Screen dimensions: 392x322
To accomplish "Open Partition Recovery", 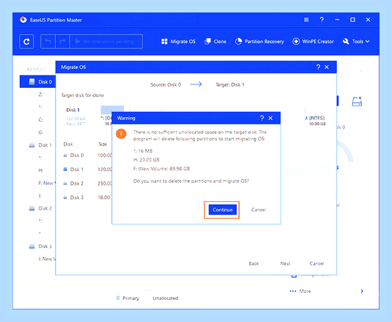I will tap(259, 42).
